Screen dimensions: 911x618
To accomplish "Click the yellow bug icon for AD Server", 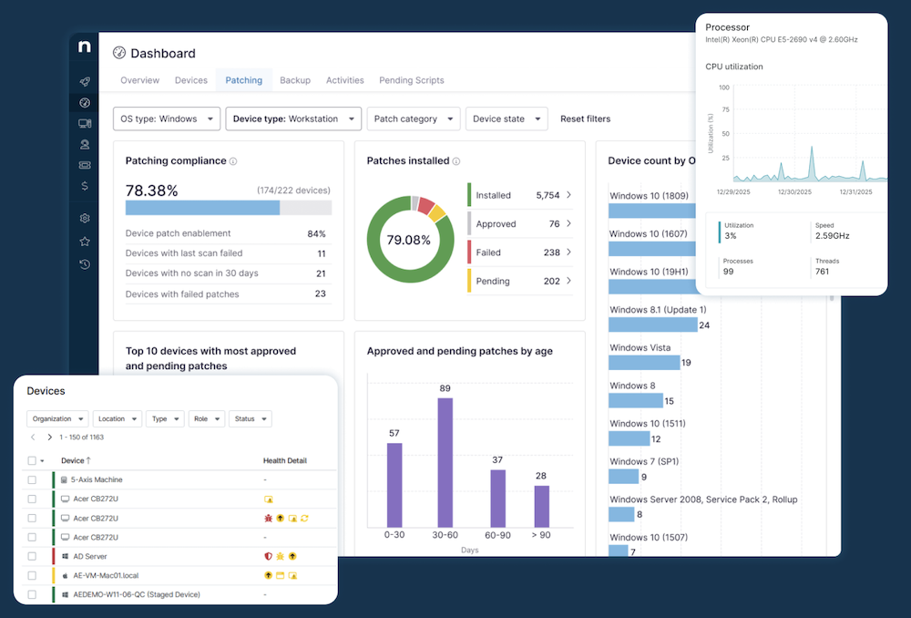I will coord(280,556).
